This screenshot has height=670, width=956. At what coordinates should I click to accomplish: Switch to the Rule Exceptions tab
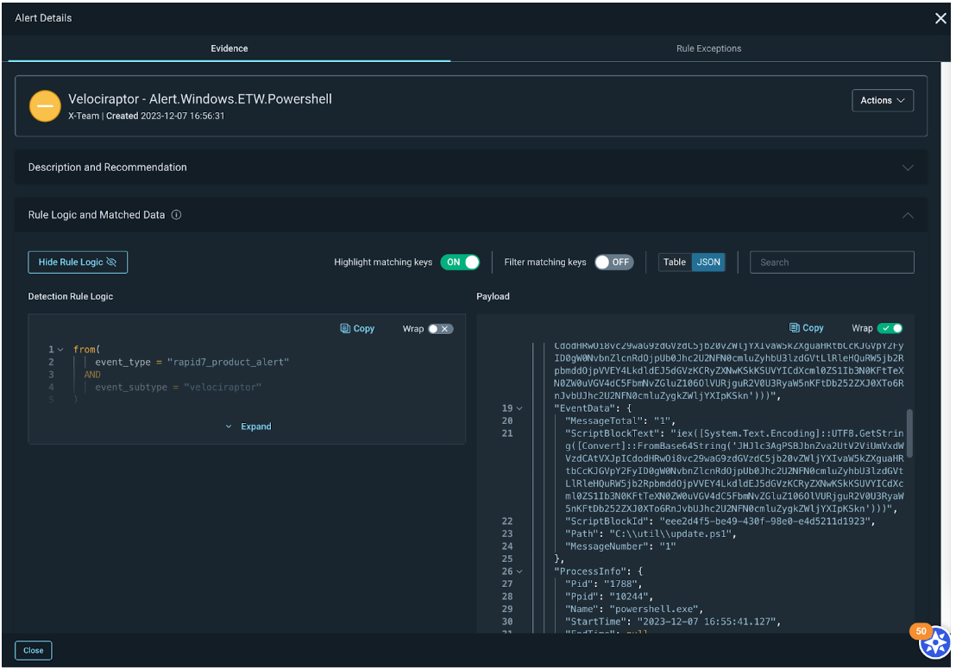pos(708,48)
